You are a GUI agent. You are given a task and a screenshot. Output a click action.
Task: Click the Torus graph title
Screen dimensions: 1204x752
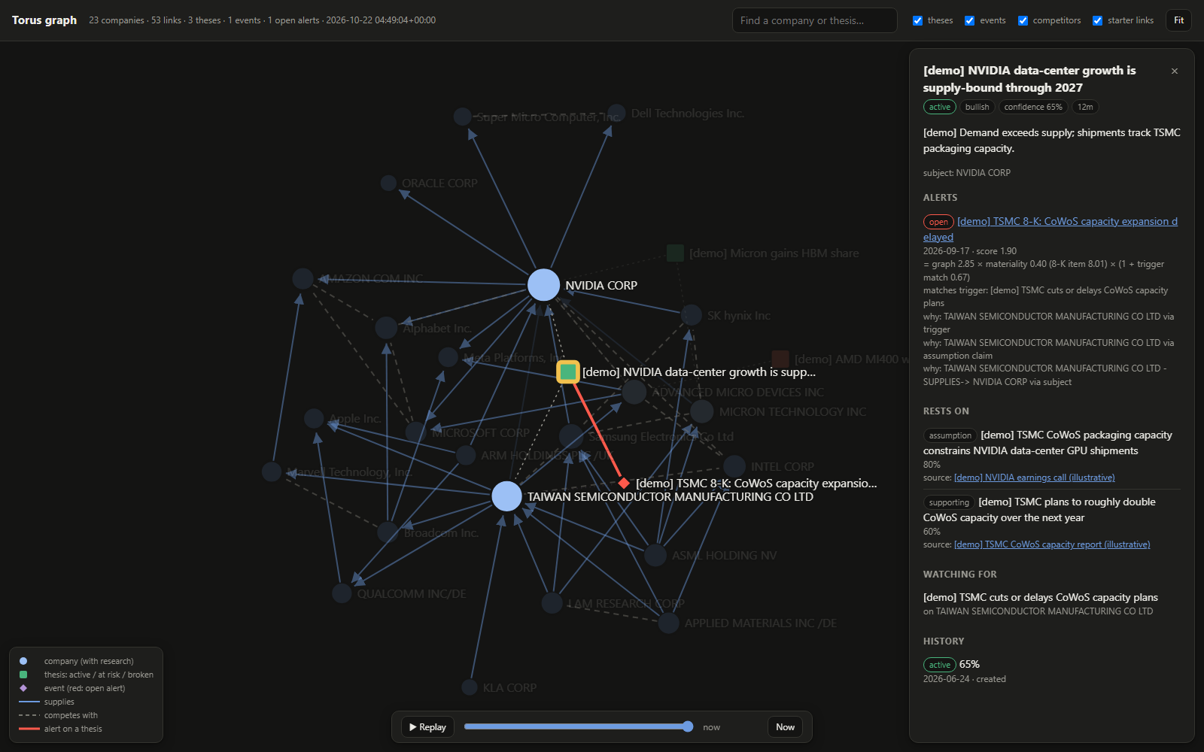point(44,20)
